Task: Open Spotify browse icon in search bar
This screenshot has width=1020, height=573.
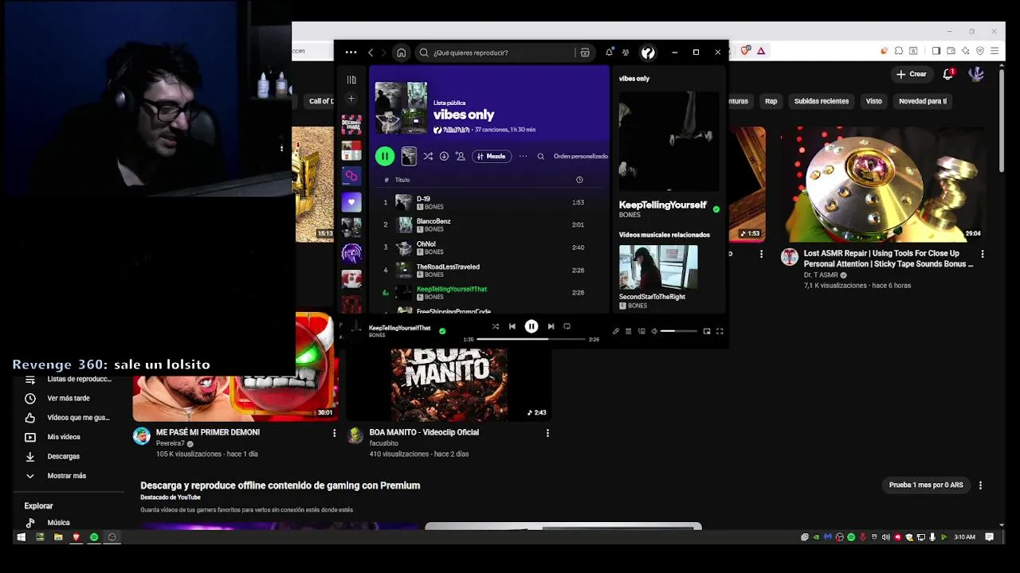Action: coord(585,53)
